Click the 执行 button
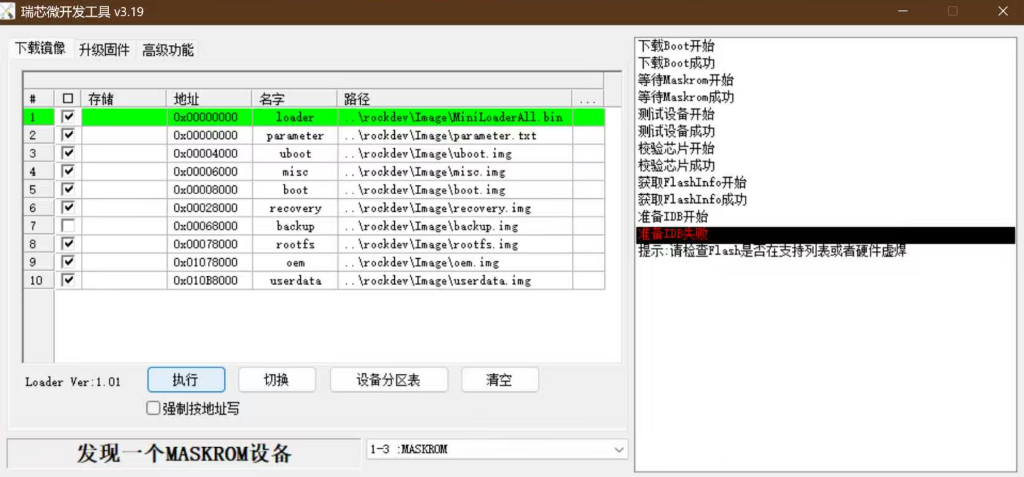This screenshot has height=477, width=1024. coord(186,380)
